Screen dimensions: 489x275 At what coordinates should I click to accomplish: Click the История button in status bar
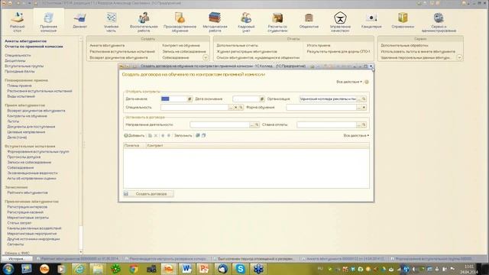pyautogui.click(x=17, y=259)
